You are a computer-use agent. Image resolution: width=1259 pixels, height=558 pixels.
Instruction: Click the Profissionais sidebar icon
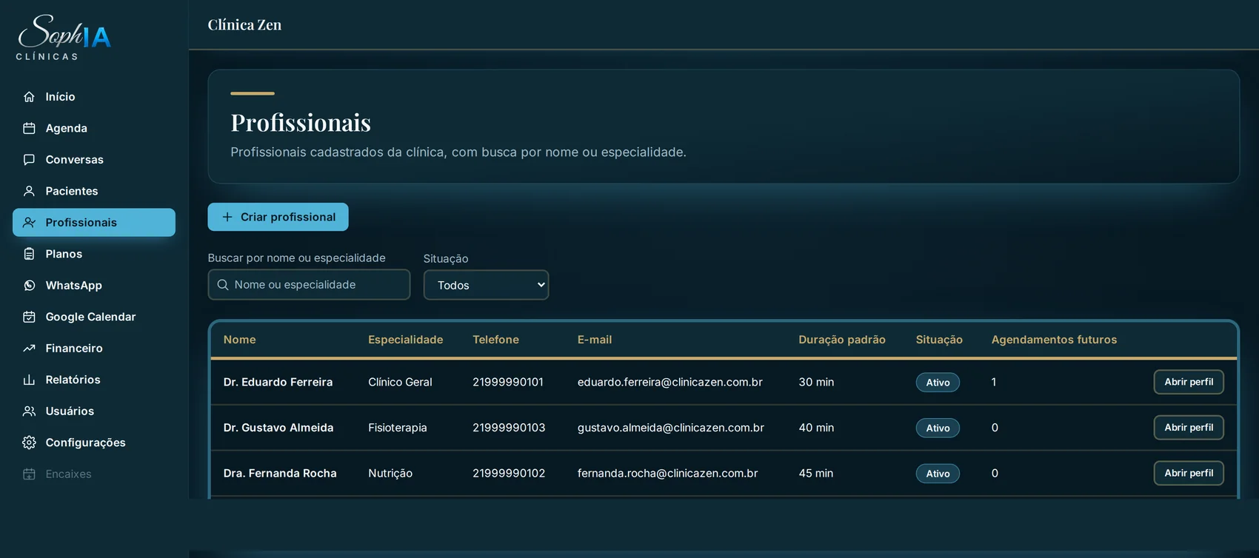coord(29,223)
